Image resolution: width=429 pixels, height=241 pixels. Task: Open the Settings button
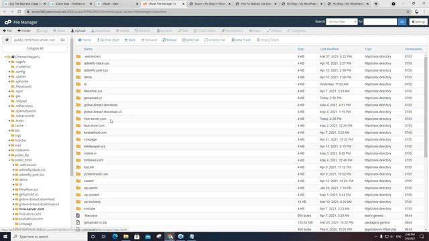(418, 22)
